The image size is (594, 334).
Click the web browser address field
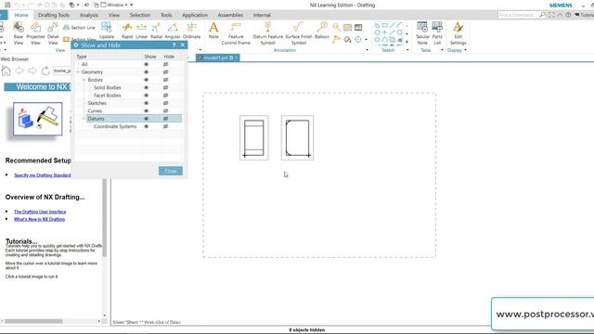[62, 71]
